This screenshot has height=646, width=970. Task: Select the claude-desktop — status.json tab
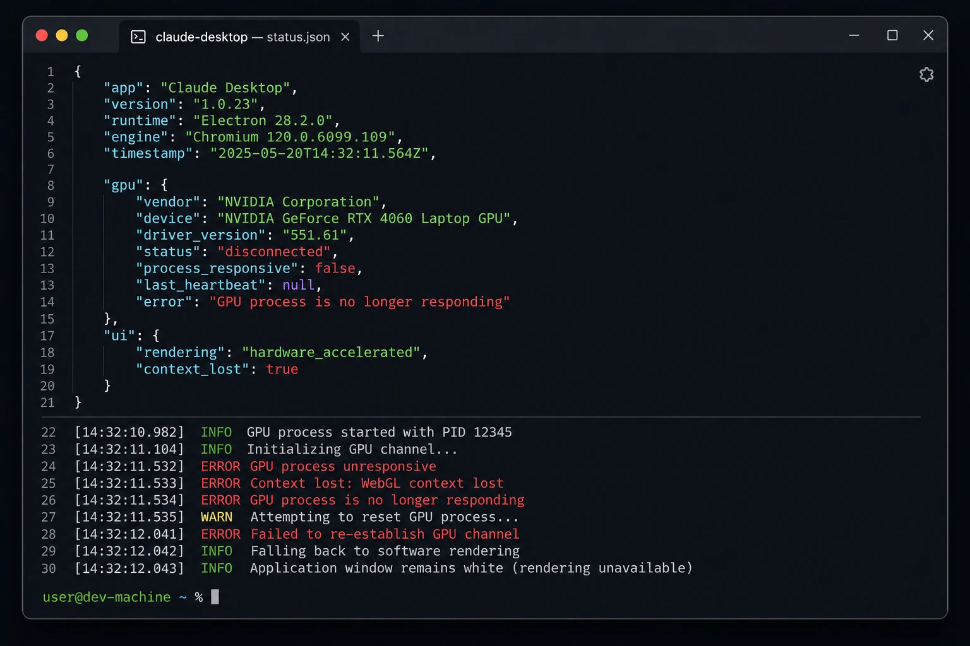pyautogui.click(x=239, y=37)
